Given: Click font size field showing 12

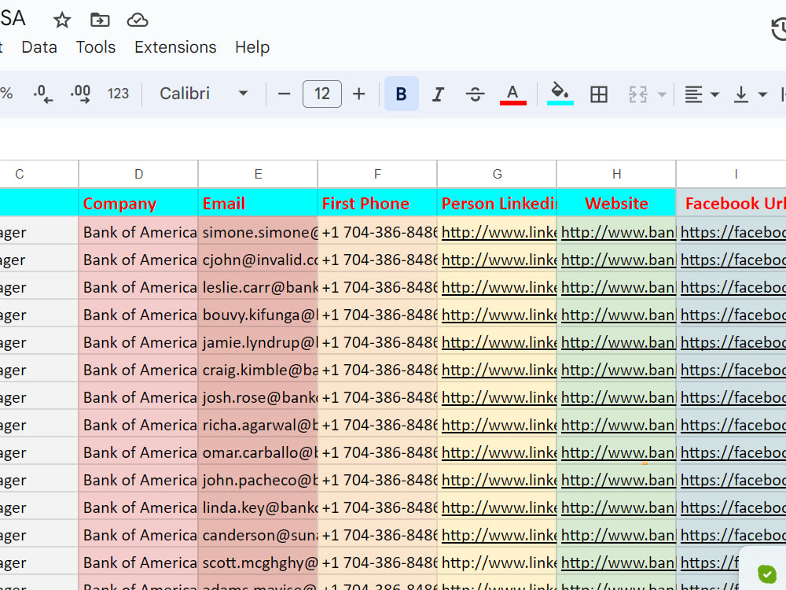Looking at the screenshot, I should [x=321, y=94].
